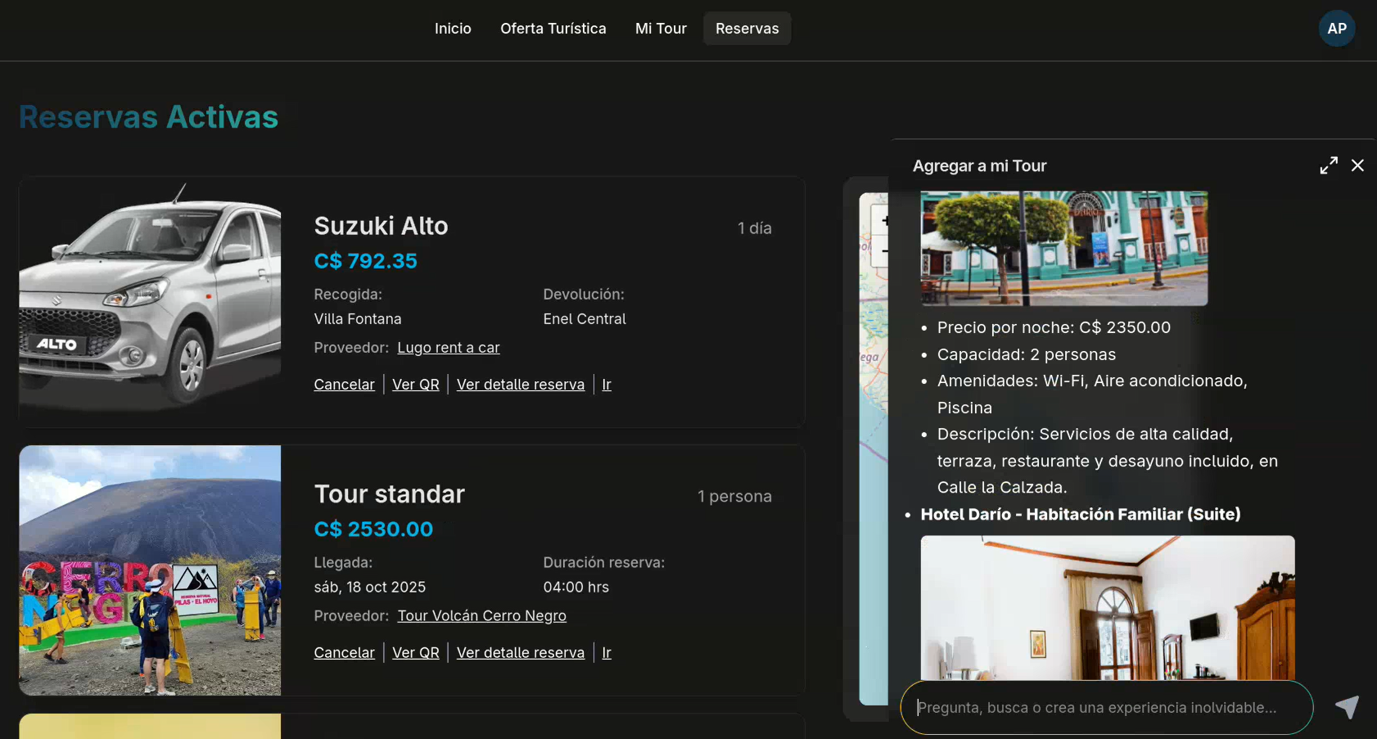Screen dimensions: 1377x739
Task: Open the Tour Volcán Cerro Negro provider link
Action: click(x=481, y=616)
